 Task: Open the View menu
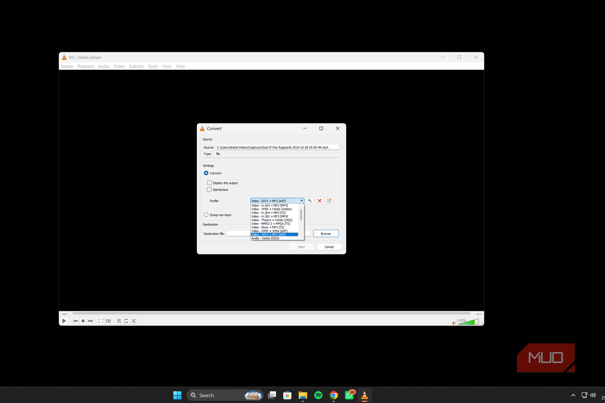pos(167,66)
